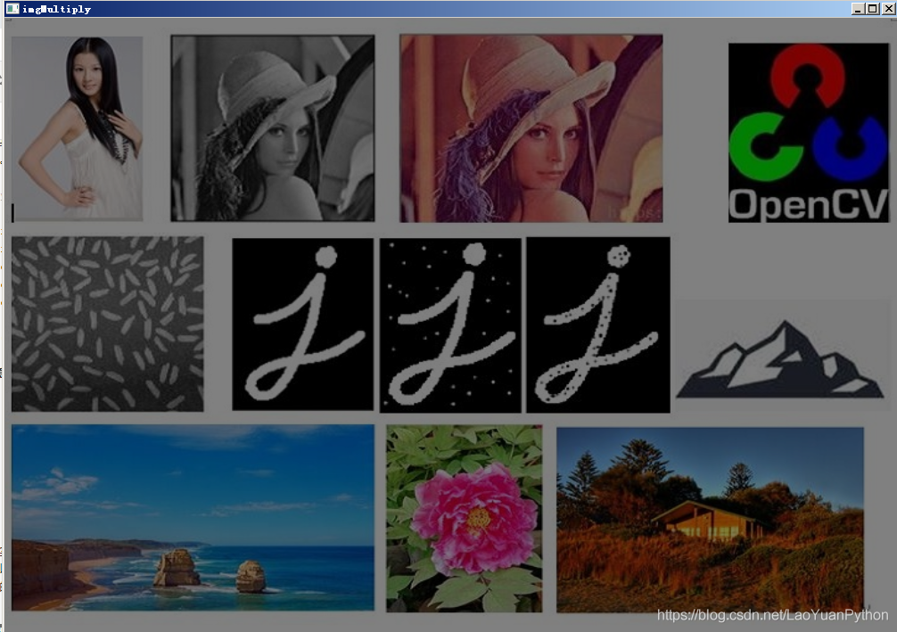Image resolution: width=897 pixels, height=632 pixels.
Task: Maximize the imgMultiply window
Action: pyautogui.click(x=872, y=9)
